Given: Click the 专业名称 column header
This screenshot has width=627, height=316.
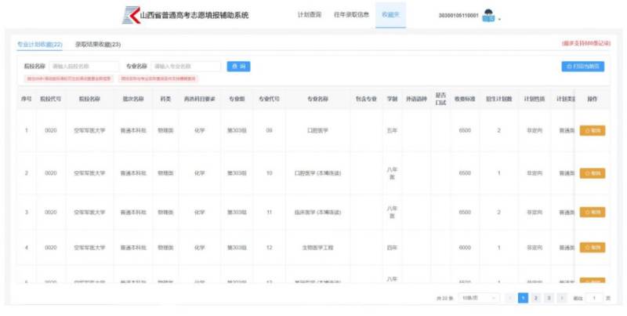Looking at the screenshot, I should 318,99.
